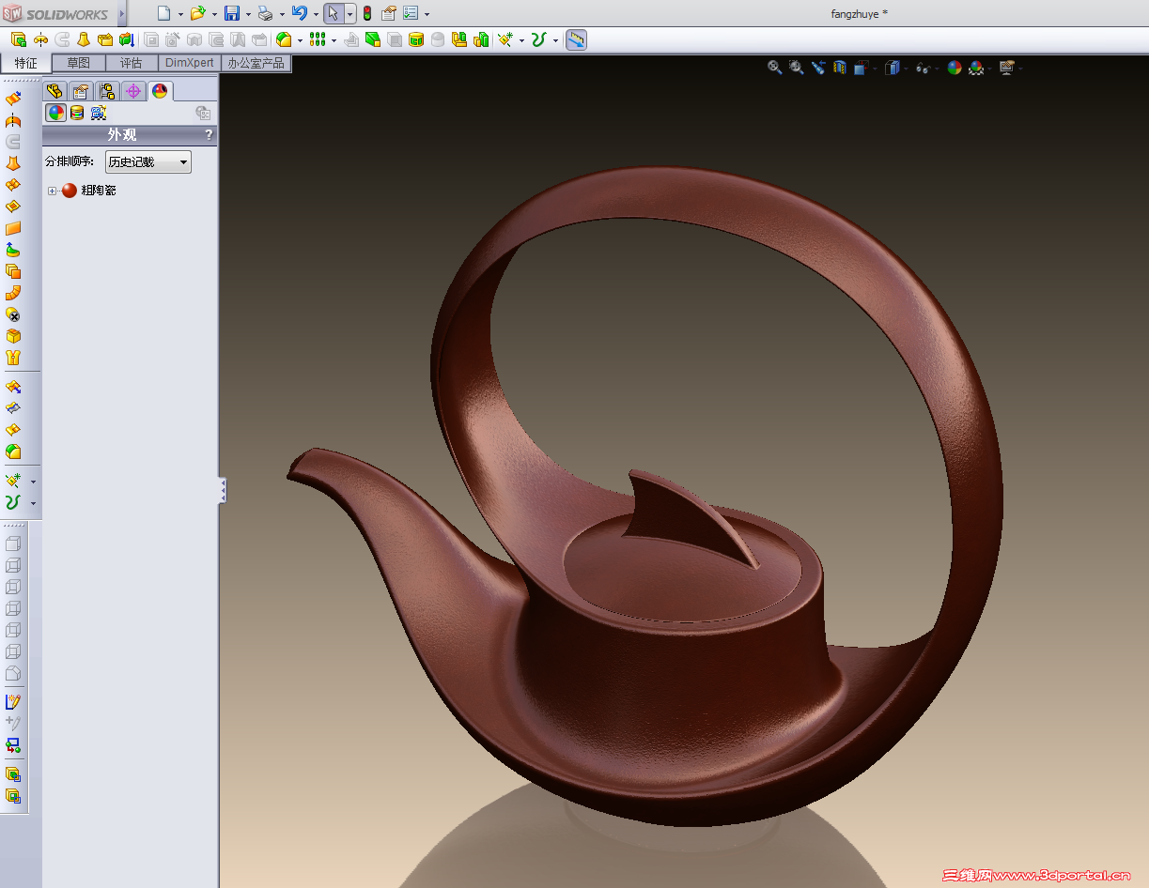
Task: Switch to the 特征 tab
Action: tap(26, 63)
